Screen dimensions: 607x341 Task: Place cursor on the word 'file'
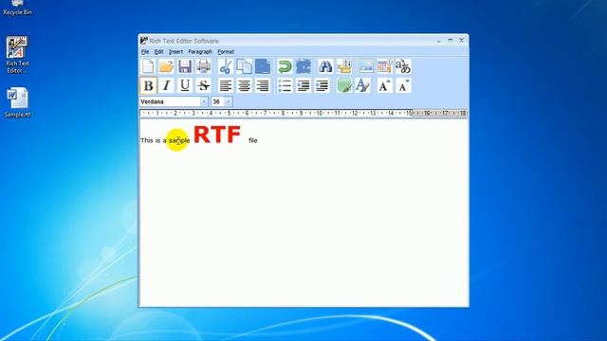click(253, 140)
